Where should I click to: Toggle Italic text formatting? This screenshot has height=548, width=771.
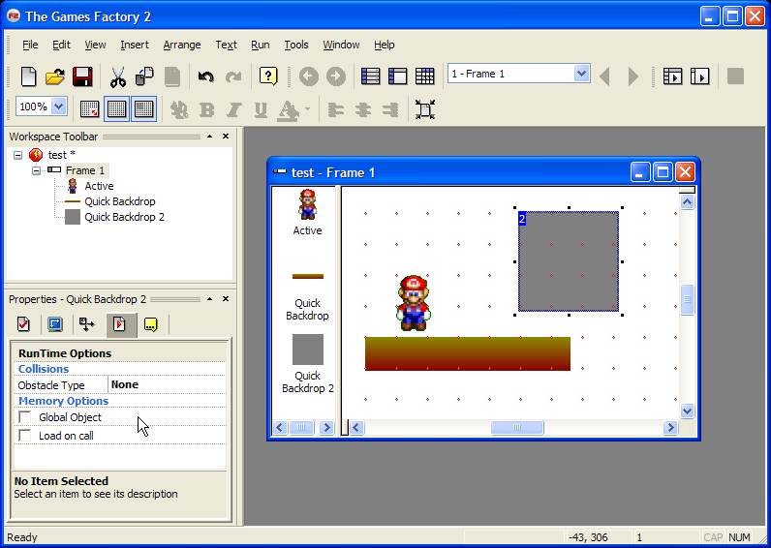234,109
